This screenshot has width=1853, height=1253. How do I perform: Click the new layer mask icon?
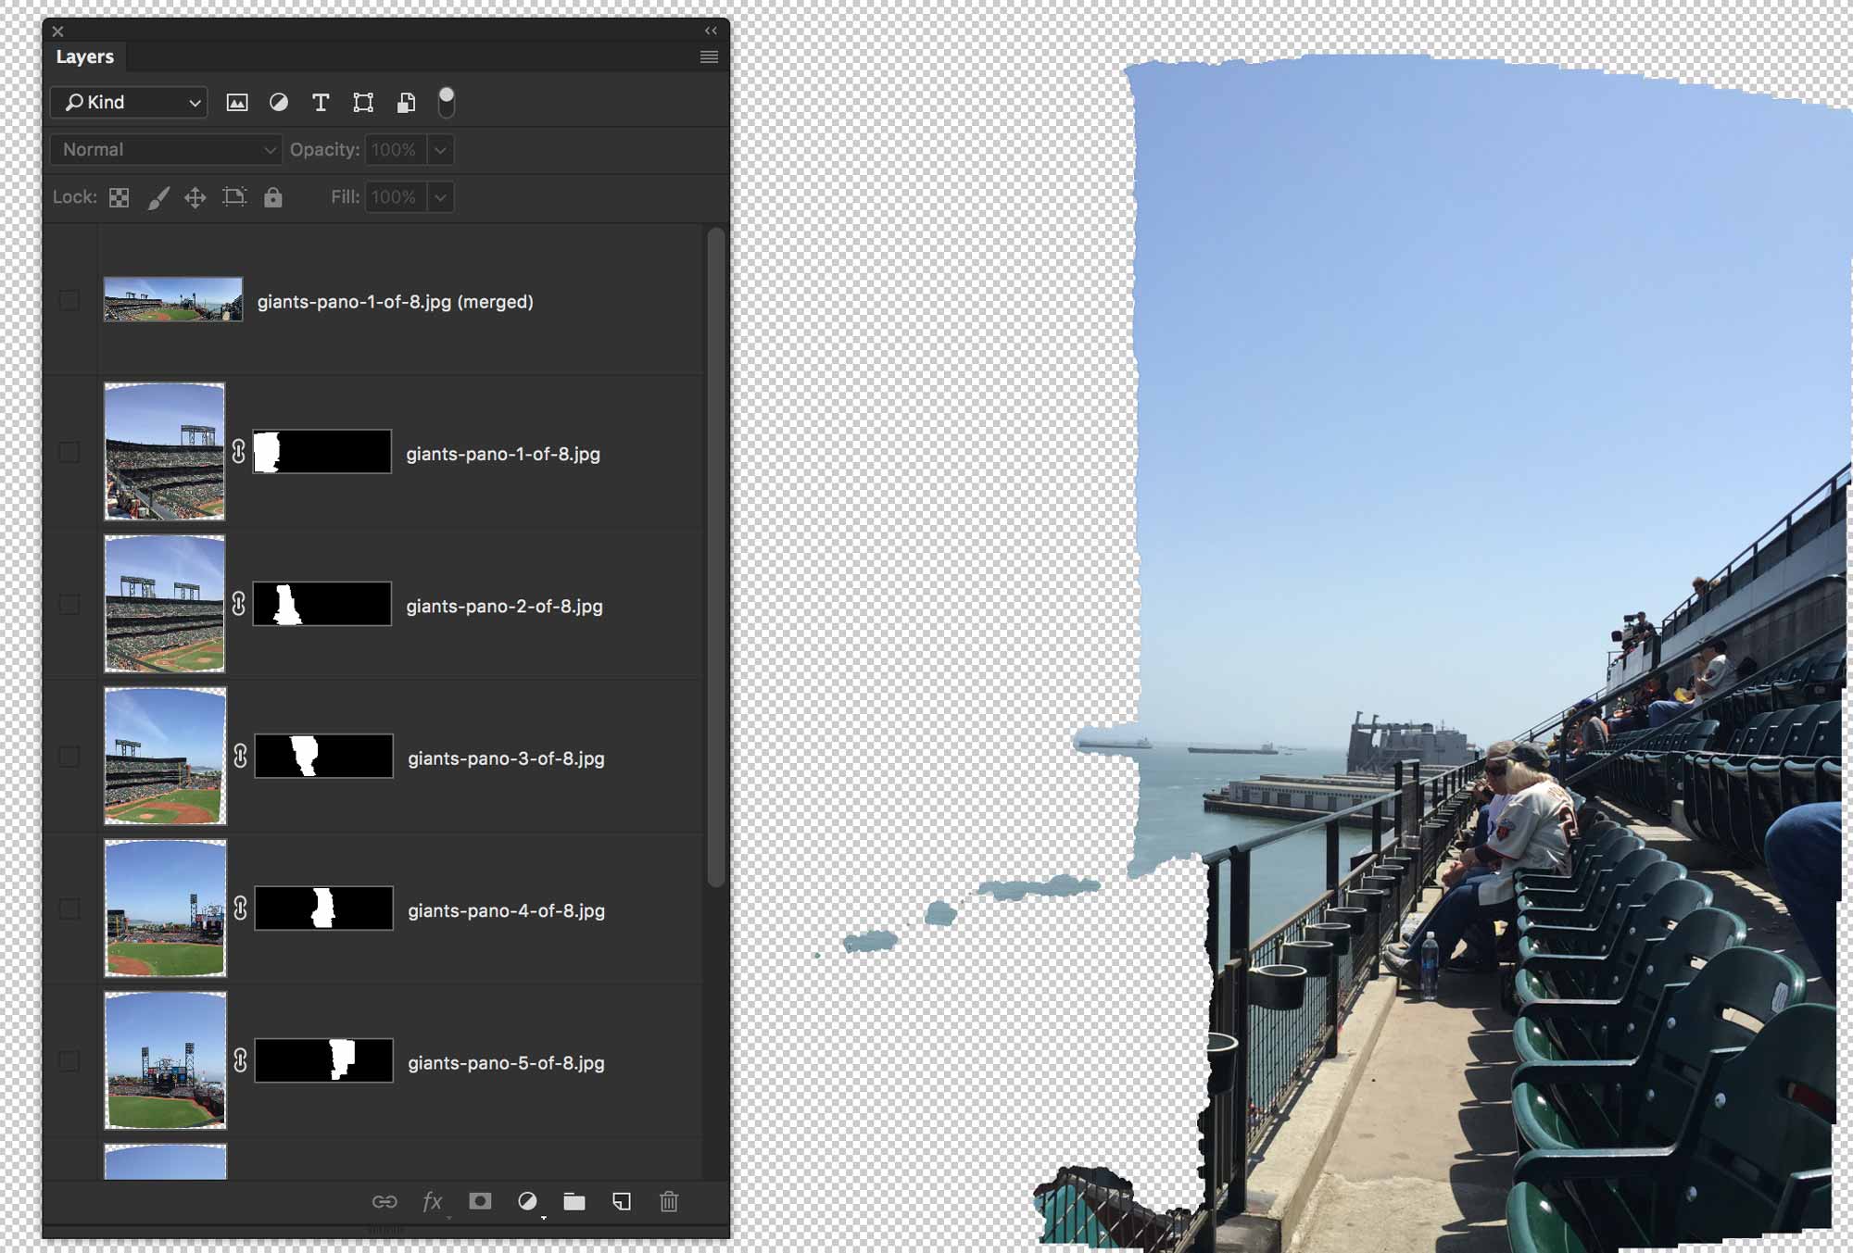click(480, 1201)
